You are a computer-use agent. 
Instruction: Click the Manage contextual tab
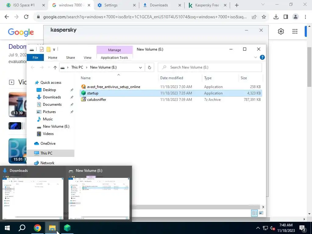click(x=115, y=50)
